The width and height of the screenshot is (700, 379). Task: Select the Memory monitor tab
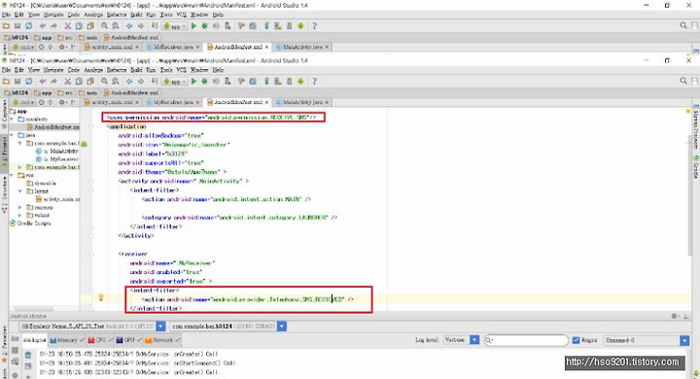(67, 340)
